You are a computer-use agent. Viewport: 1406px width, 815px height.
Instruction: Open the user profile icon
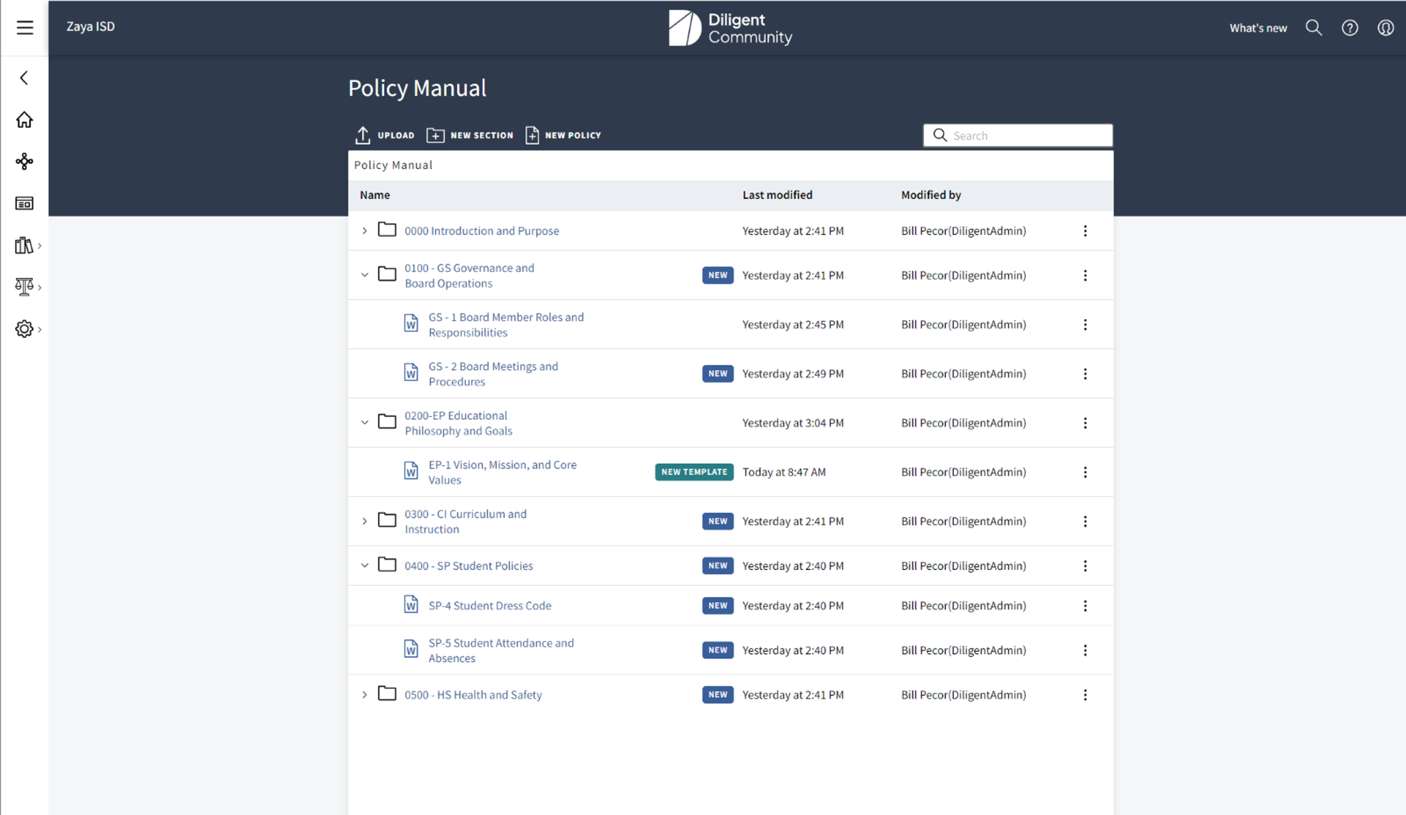click(1385, 27)
